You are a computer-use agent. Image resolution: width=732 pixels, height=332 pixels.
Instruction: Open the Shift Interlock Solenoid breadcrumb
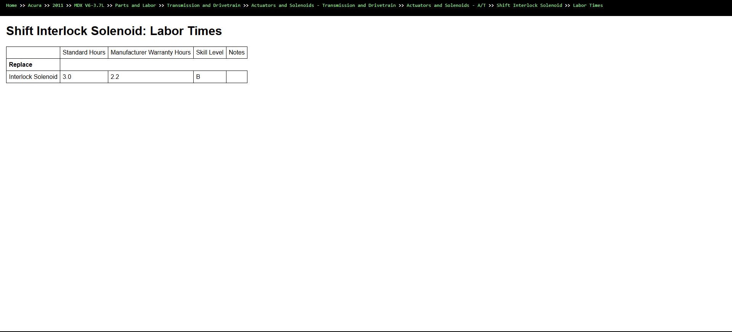pyautogui.click(x=529, y=5)
